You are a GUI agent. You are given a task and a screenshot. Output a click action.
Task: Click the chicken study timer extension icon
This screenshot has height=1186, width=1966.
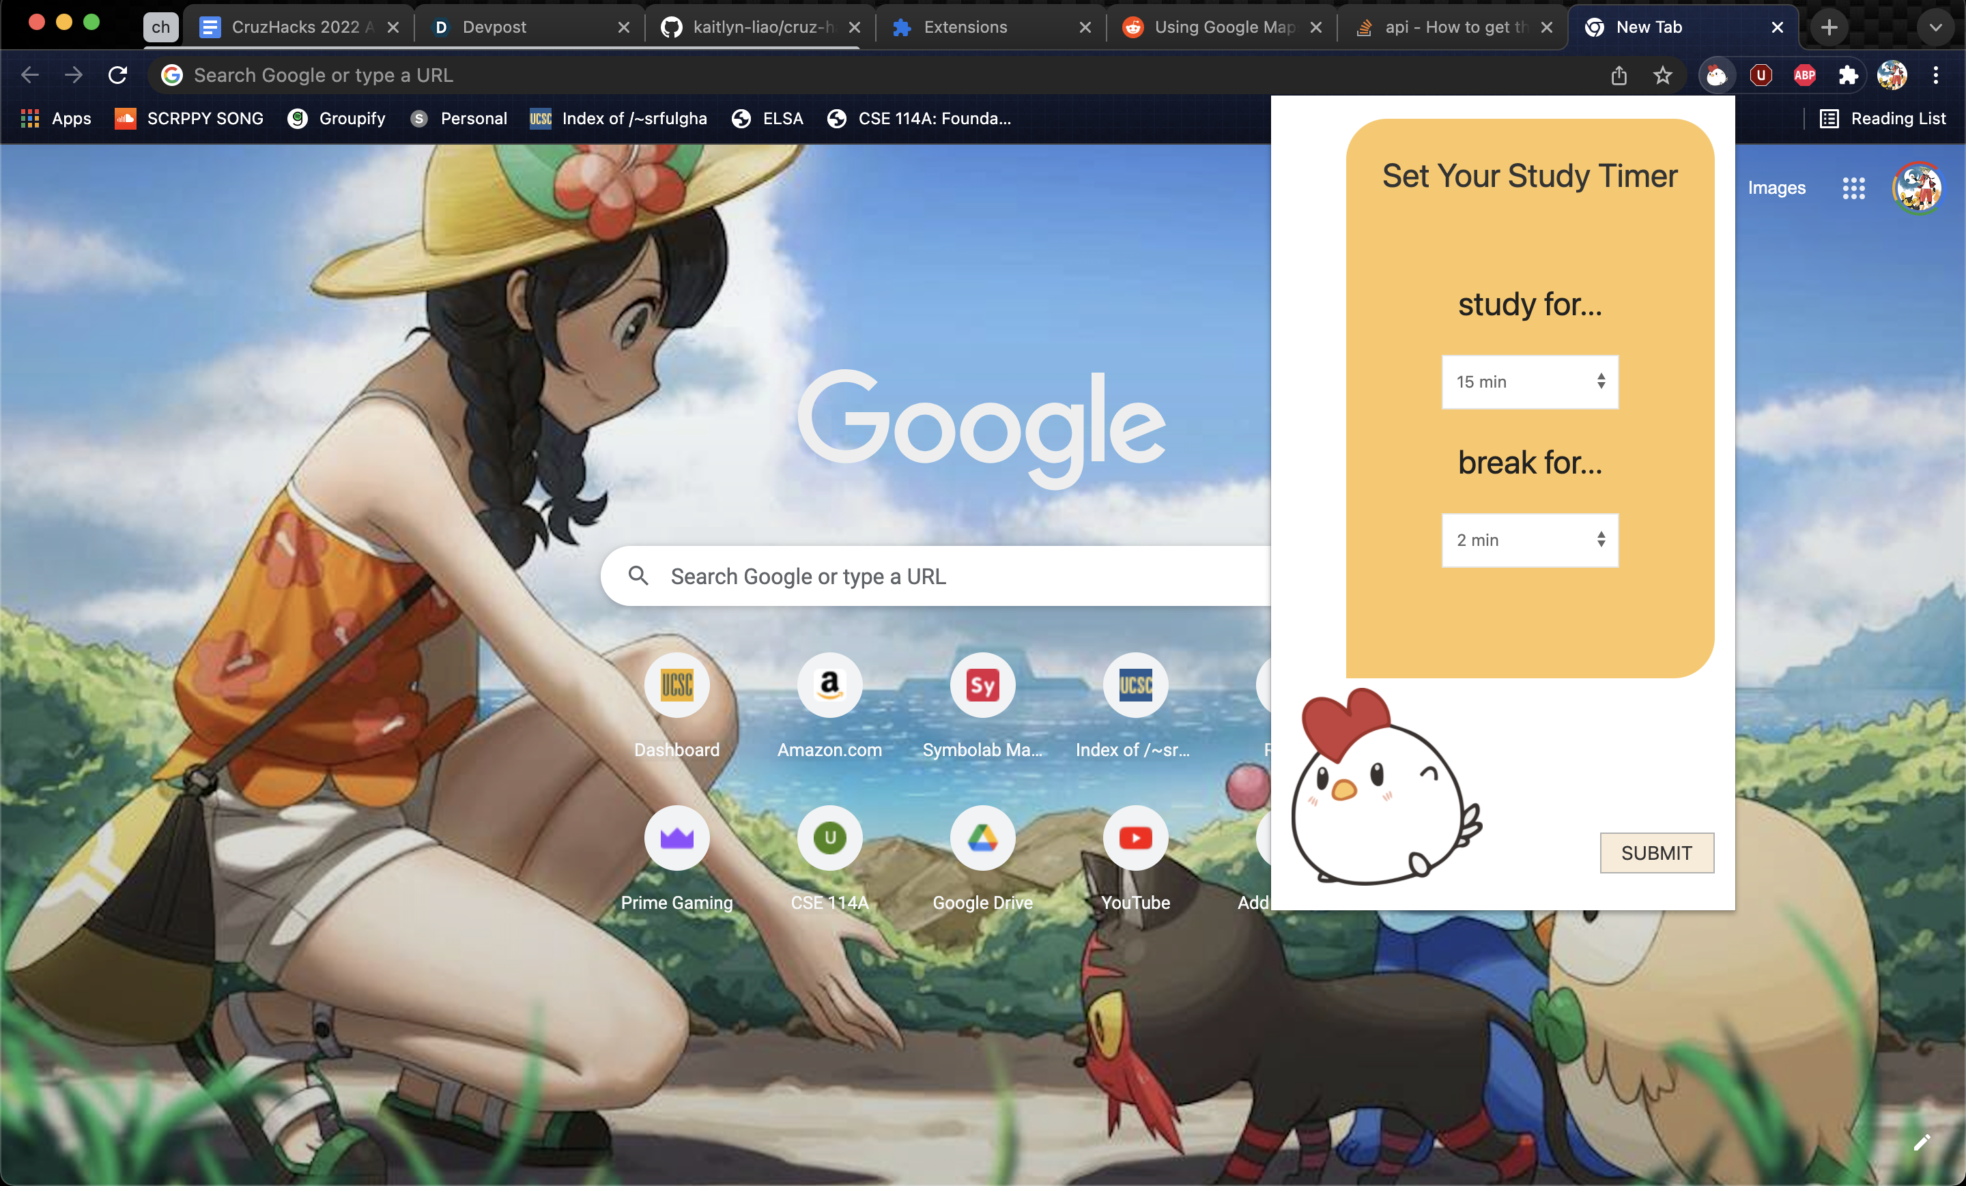pos(1716,76)
